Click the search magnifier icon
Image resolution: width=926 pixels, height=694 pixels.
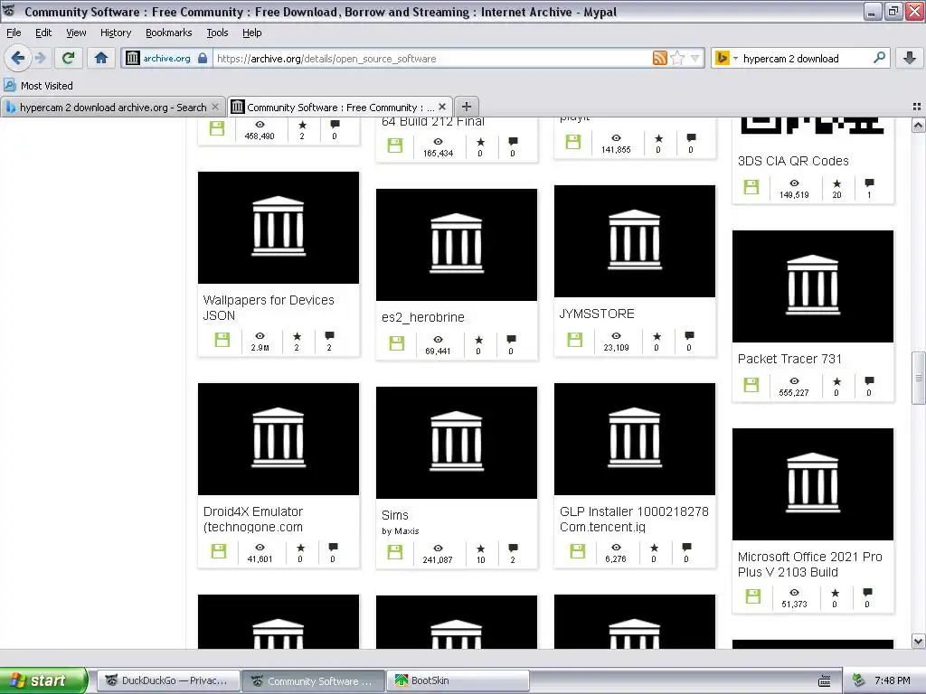tap(879, 57)
